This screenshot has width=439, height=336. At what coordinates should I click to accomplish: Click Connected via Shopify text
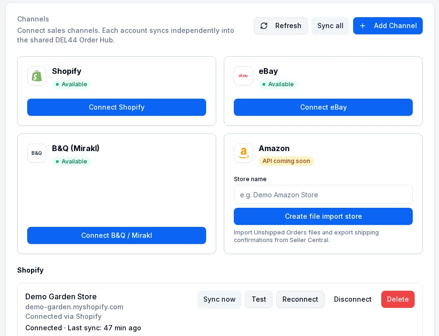pos(63,316)
